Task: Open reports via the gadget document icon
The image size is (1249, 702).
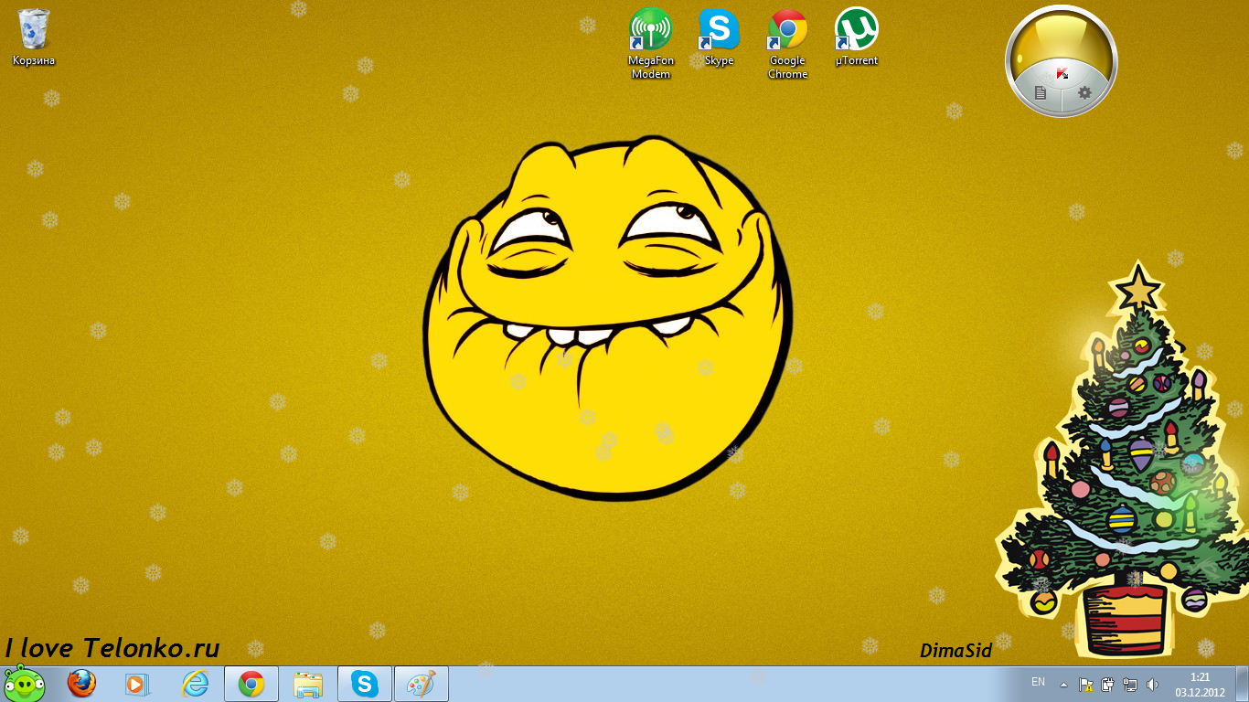Action: point(1040,92)
